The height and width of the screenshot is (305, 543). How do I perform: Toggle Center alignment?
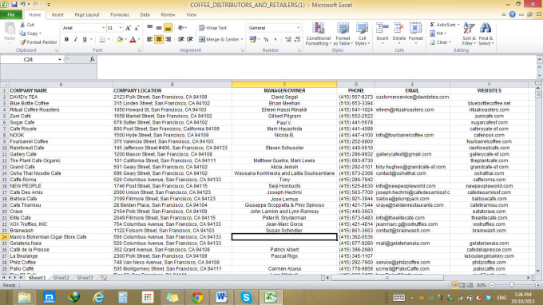159,39
